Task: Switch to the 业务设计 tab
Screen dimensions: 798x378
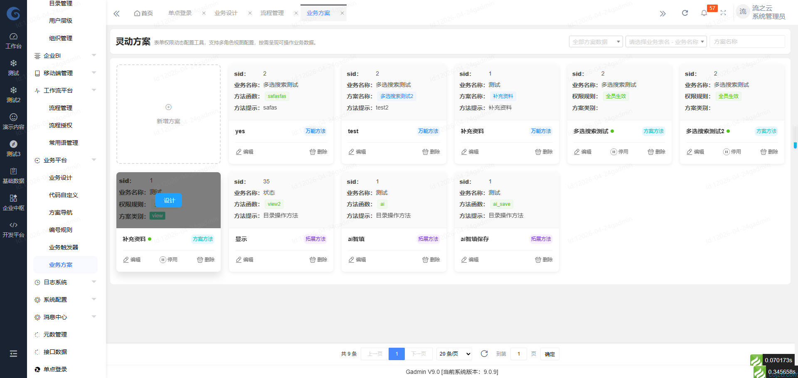Action: 226,13
